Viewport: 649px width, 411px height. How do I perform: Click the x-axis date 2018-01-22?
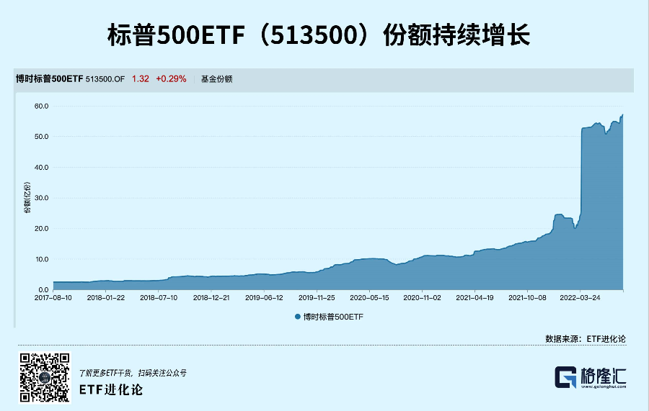click(105, 298)
